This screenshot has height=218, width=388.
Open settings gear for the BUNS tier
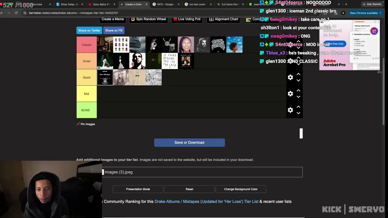coord(290,110)
